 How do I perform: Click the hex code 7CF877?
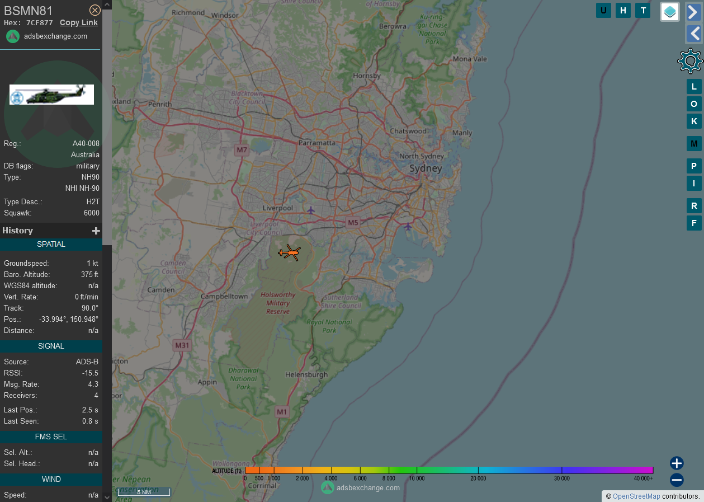pos(40,23)
